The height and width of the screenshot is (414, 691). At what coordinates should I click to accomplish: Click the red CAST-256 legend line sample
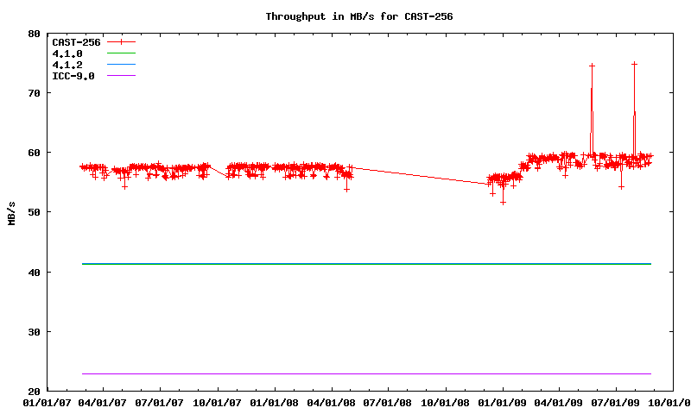122,41
